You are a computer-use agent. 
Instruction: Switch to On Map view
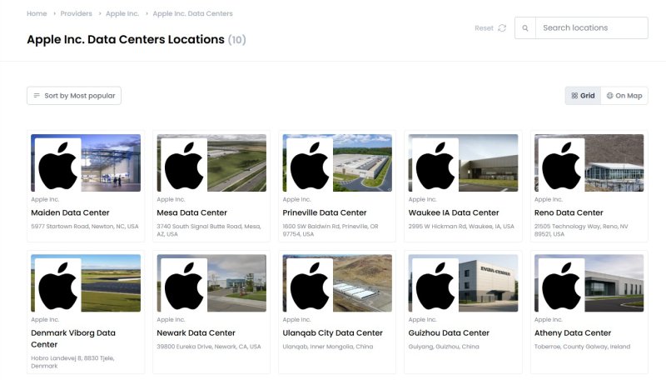coord(624,96)
